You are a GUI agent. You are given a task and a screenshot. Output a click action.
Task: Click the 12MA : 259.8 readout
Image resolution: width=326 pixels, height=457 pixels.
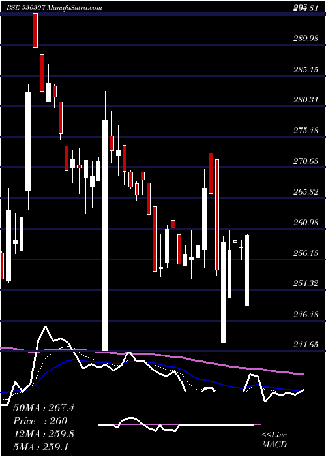44,434
